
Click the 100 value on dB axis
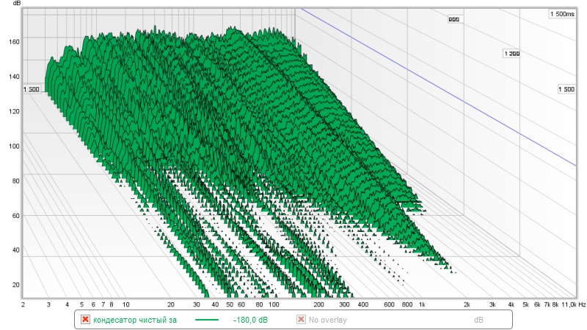tap(12, 146)
